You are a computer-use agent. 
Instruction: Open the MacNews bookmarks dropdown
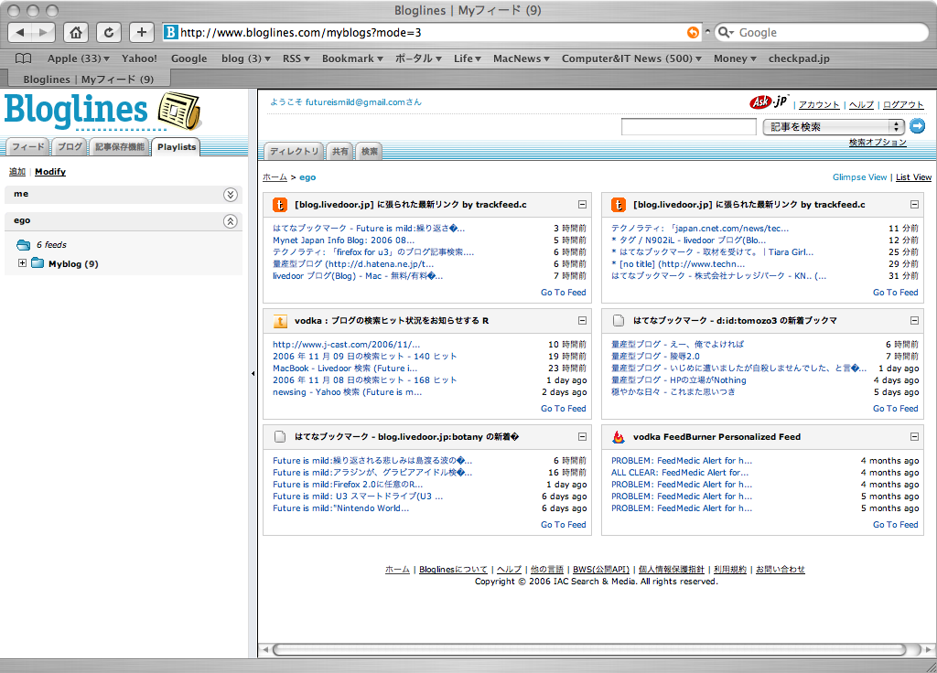[521, 59]
